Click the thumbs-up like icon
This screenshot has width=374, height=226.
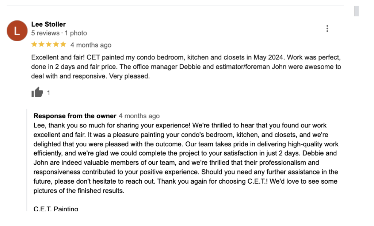point(37,93)
